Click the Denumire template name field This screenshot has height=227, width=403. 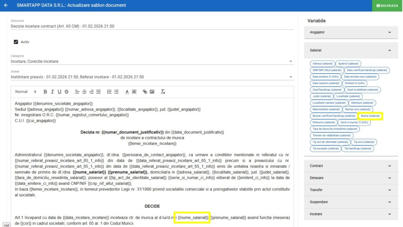pos(152,26)
